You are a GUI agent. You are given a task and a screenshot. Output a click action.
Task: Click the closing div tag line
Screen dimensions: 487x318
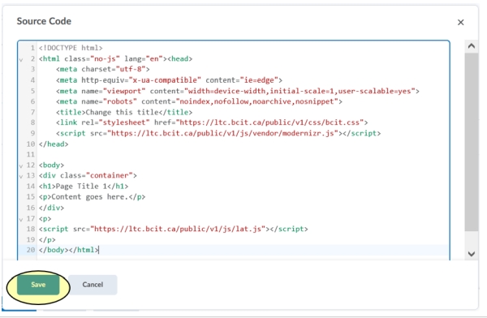click(x=51, y=208)
